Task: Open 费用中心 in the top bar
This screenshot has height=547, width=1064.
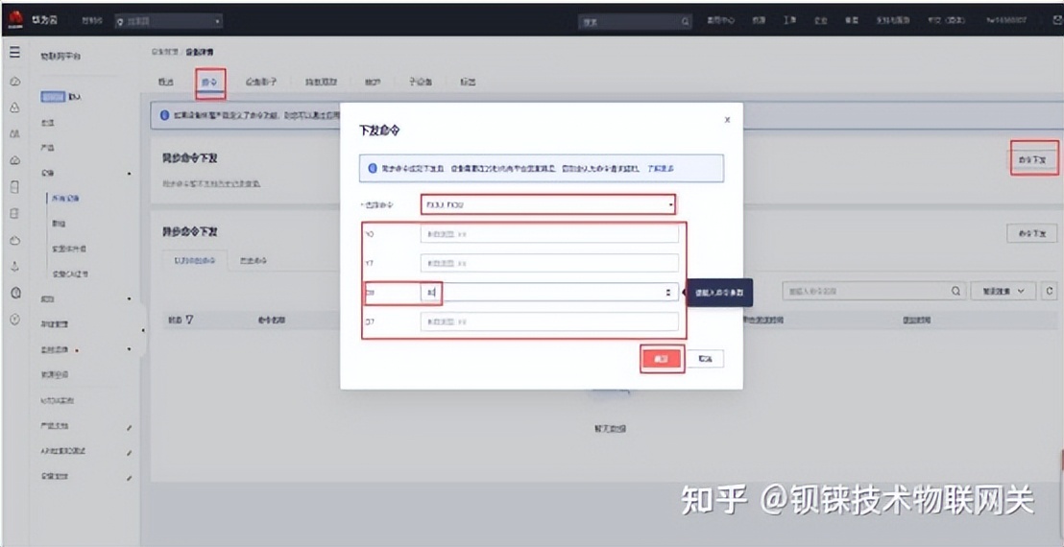Action: (x=720, y=21)
